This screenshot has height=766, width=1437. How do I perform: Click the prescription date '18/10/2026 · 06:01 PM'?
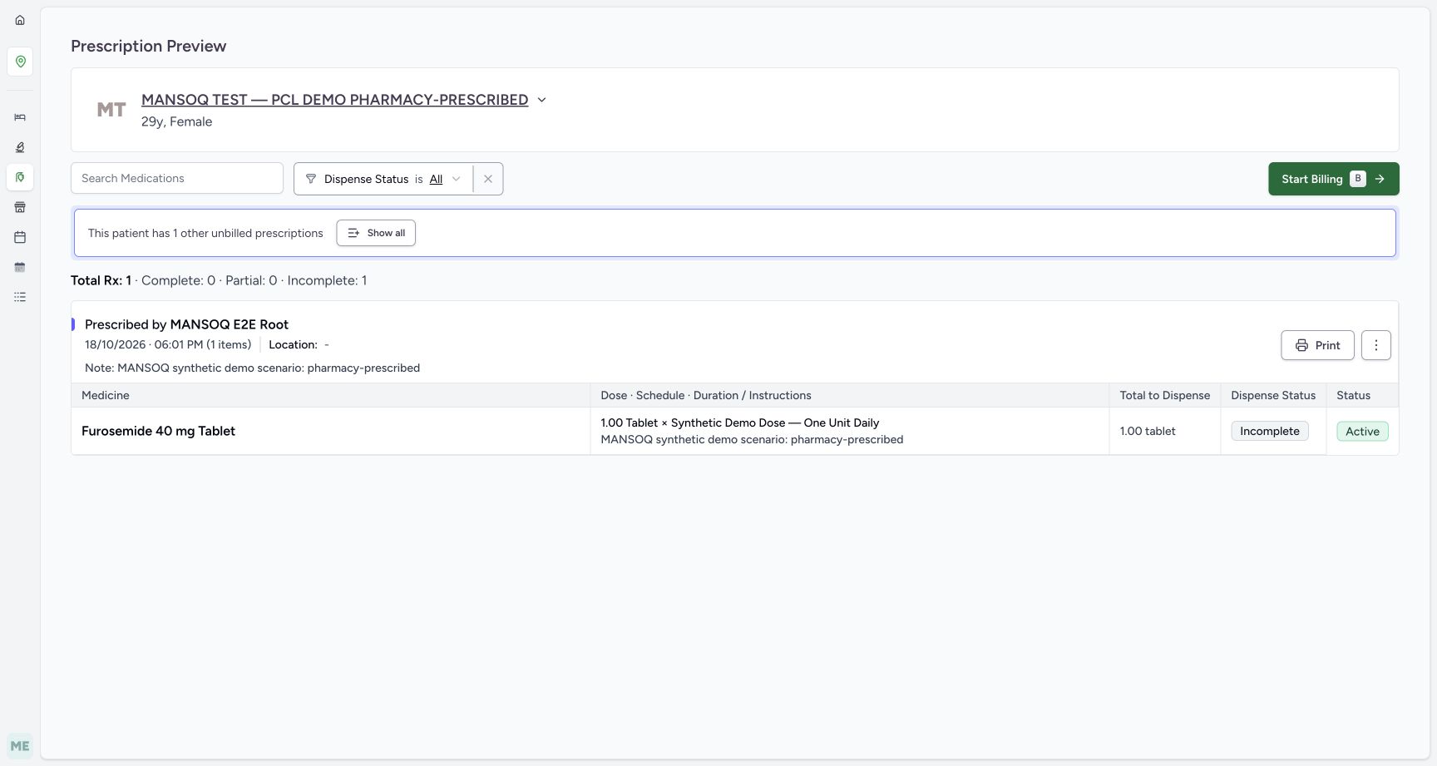(x=144, y=344)
